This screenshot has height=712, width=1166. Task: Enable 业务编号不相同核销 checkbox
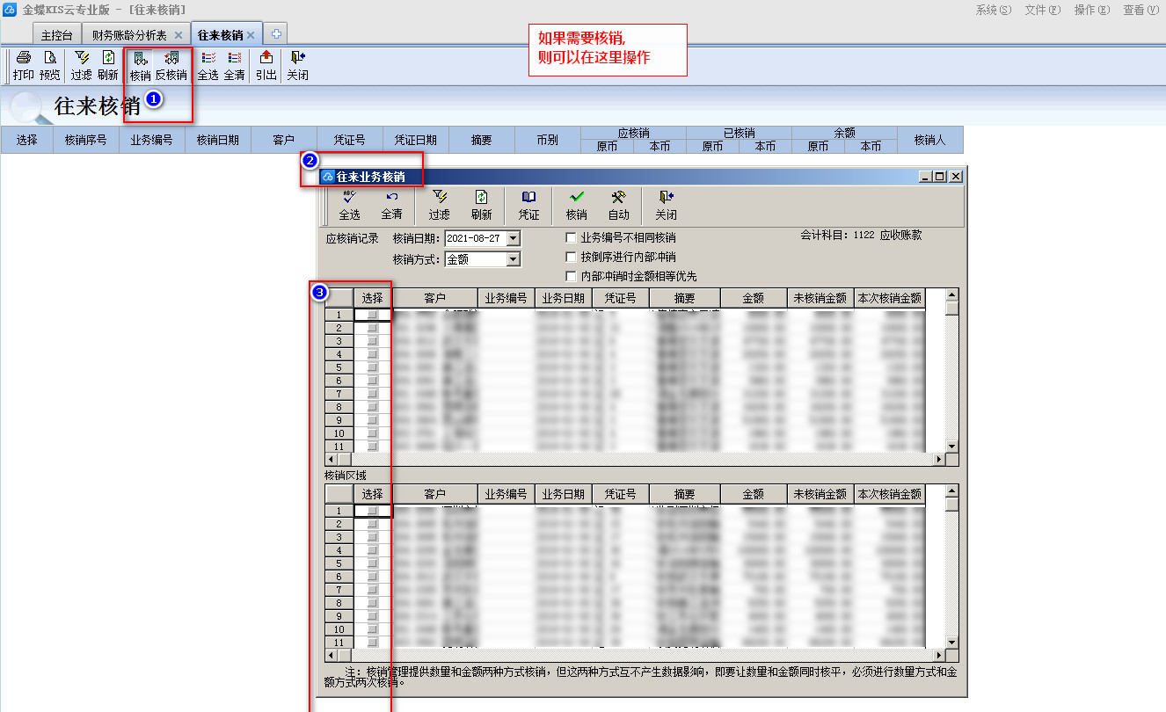click(572, 238)
